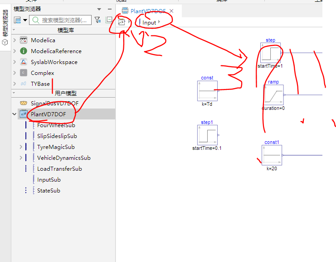This screenshot has height=262, width=336.
Task: Expand the ModelicaReference node
Action: click(x=15, y=51)
